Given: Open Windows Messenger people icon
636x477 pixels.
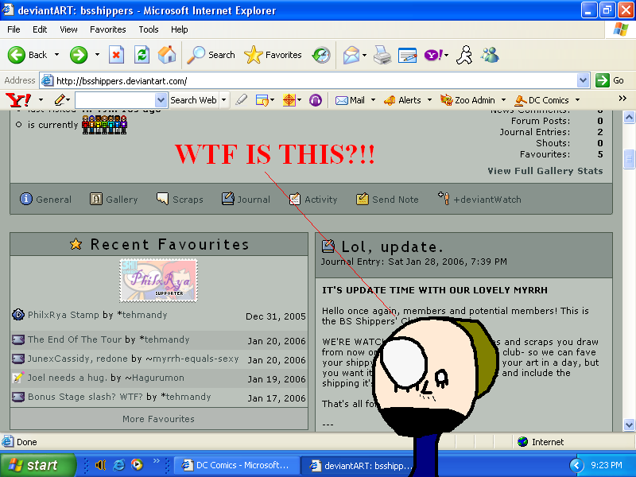Looking at the screenshot, I should (490, 55).
